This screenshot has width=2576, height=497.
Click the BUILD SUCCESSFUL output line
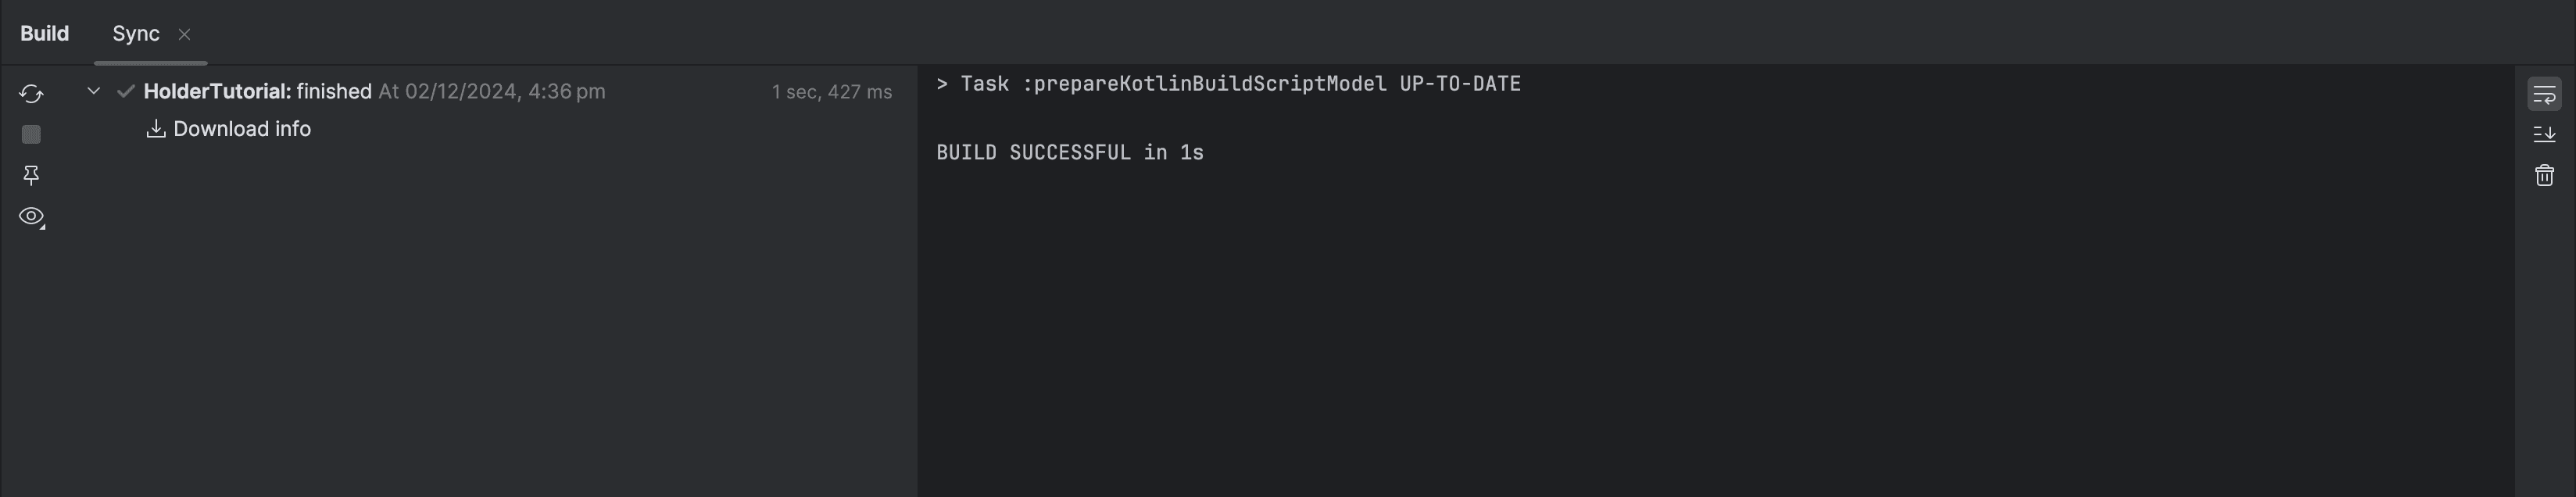coord(1070,153)
